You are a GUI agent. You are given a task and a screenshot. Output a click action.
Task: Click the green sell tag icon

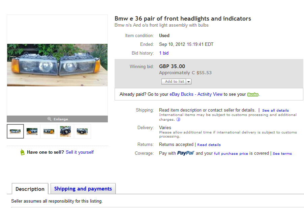coord(23,152)
